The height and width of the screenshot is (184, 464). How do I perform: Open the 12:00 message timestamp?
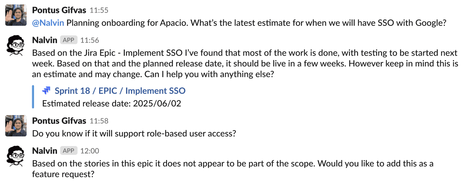(x=90, y=151)
